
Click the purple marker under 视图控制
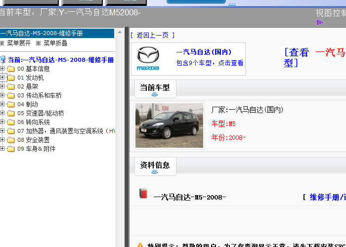pyautogui.click(x=321, y=22)
